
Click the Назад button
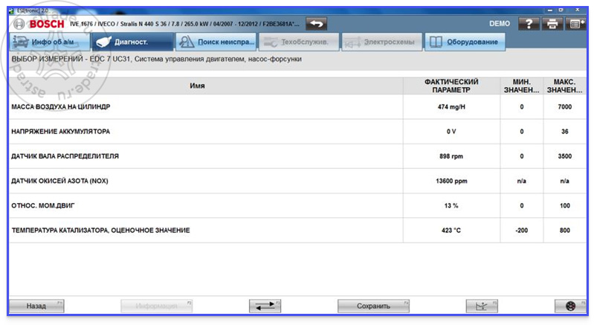coord(36,306)
